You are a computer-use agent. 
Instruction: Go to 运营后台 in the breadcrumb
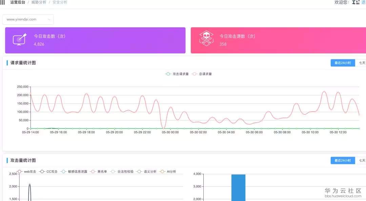tap(18, 2)
